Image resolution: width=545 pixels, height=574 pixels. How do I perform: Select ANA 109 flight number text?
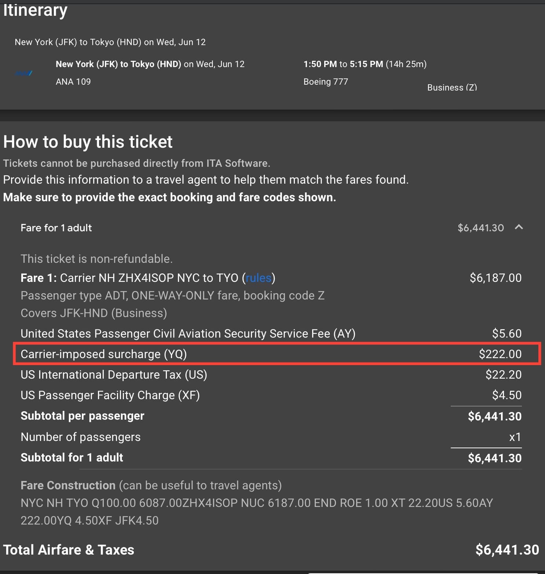73,82
